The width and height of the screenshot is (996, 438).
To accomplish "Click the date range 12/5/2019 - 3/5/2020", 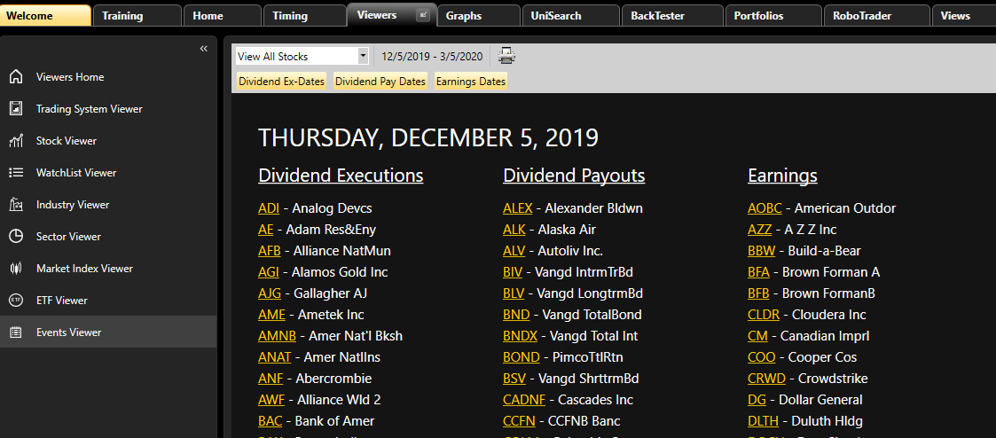I will 432,57.
